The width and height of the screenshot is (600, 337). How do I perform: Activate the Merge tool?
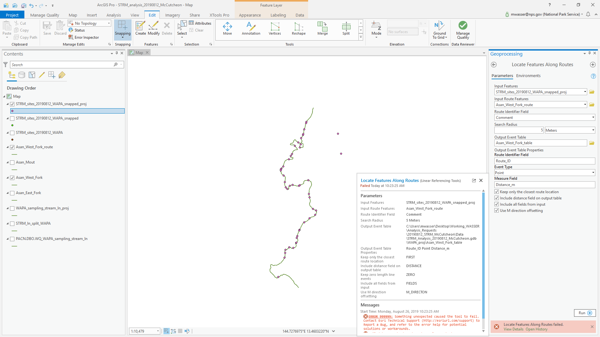pyautogui.click(x=322, y=28)
